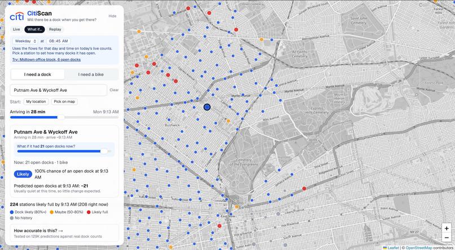
Task: Click the 'Predicted open docks at 9:13 AM' text
Action: point(51,186)
